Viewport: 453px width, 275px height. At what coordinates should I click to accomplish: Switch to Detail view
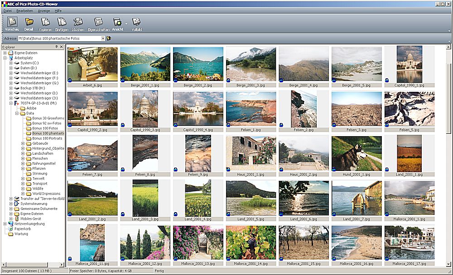coord(29,23)
